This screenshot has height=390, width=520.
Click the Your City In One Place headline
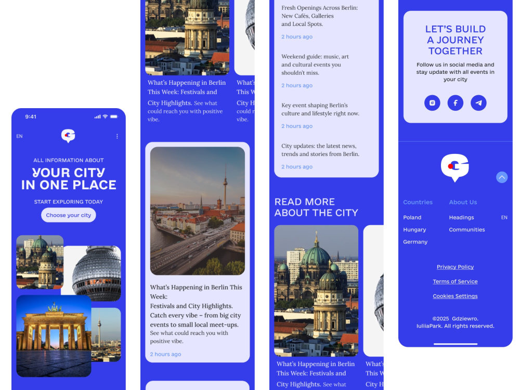click(69, 179)
